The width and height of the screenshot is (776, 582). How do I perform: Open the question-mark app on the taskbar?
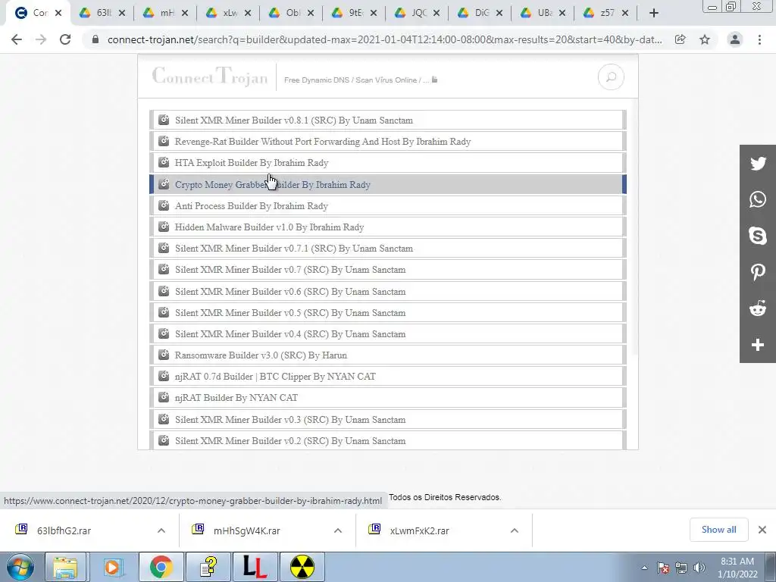pos(209,567)
